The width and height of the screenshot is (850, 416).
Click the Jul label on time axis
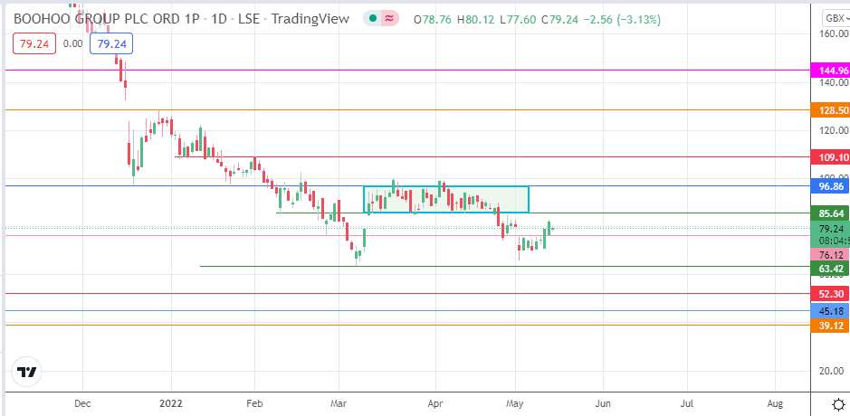coord(687,403)
